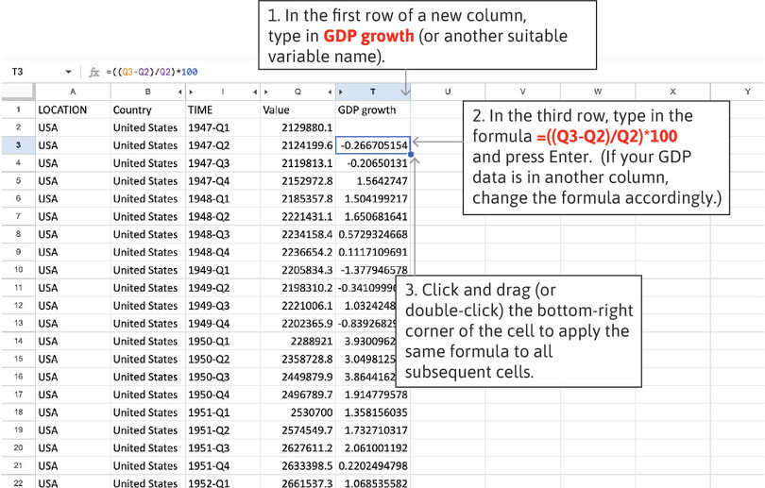Select the cell containing 1952-Q1
The image size is (765, 488).
(x=223, y=482)
